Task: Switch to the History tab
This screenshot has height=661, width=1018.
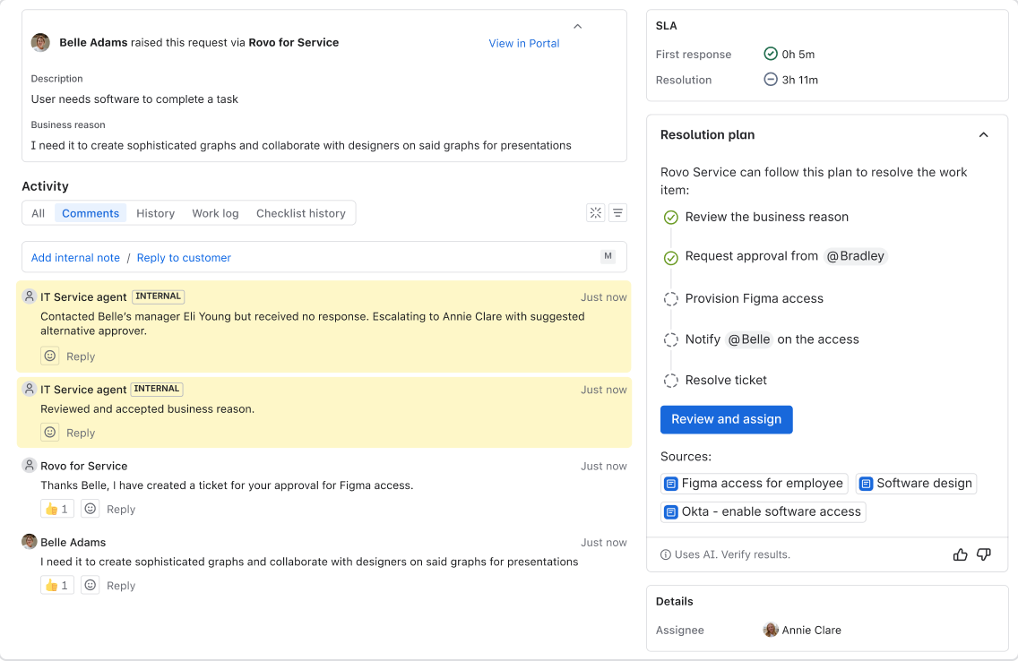Action: (x=155, y=213)
